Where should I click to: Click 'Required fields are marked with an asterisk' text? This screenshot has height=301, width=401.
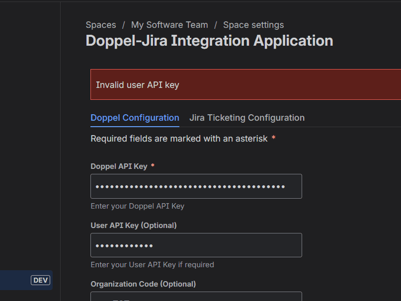point(179,139)
